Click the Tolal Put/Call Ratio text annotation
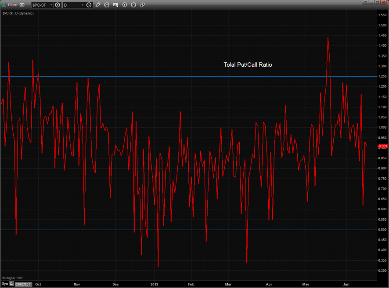Viewport: 389px width, 288px height. [x=248, y=65]
